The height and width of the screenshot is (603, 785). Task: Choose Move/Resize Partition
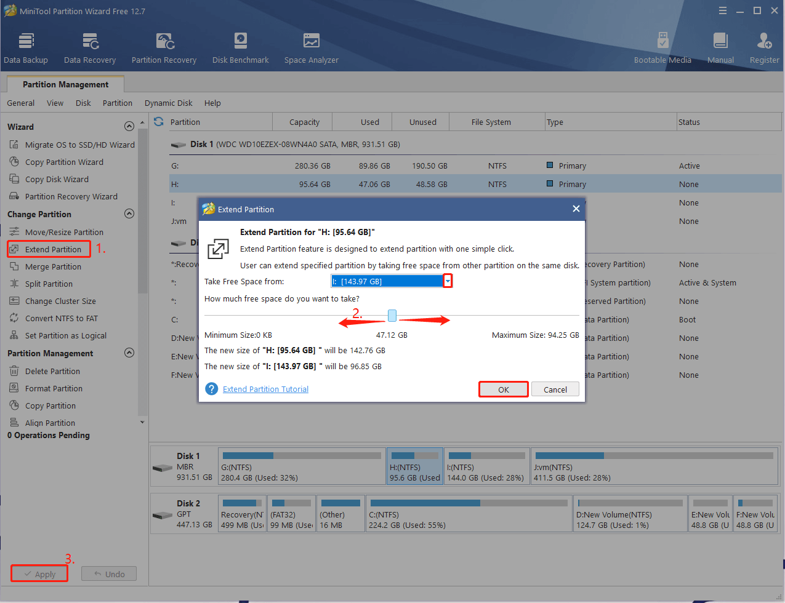[56, 232]
